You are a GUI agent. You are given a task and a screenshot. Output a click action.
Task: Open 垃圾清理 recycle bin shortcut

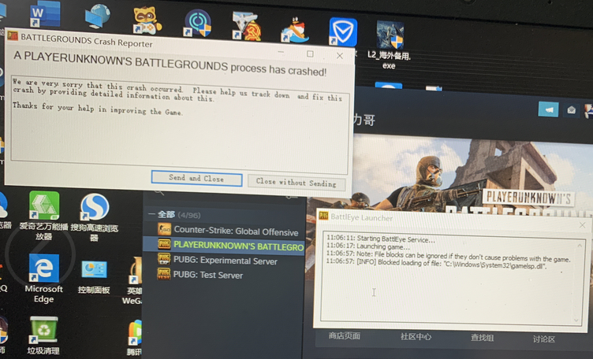(x=43, y=335)
